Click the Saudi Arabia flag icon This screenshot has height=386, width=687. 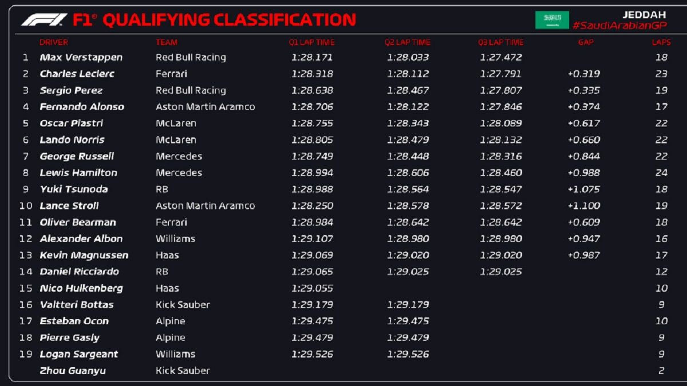552,20
